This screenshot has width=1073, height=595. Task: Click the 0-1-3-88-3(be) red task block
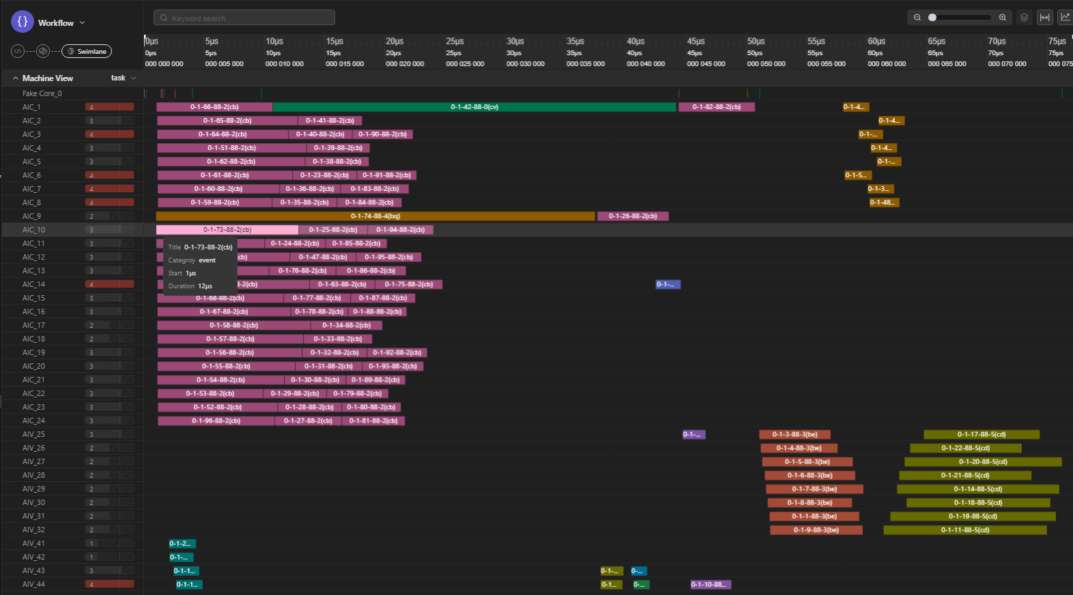coord(795,434)
